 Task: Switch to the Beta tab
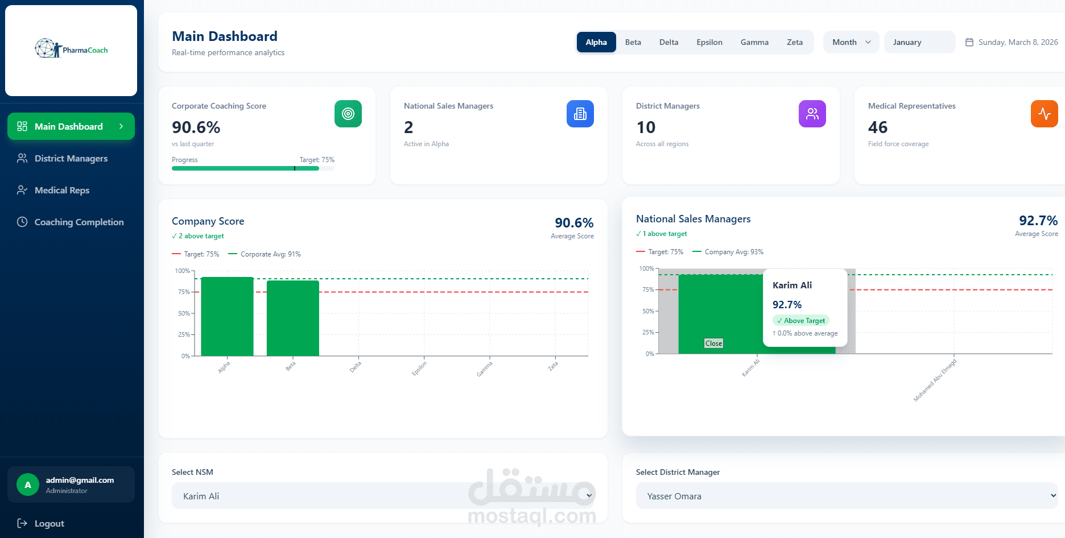click(633, 42)
